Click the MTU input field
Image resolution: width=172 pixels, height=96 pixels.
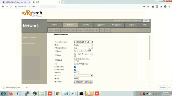pos(76,79)
